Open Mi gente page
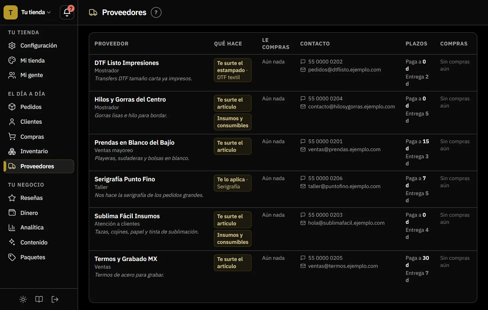The image size is (488, 310). pos(39,75)
